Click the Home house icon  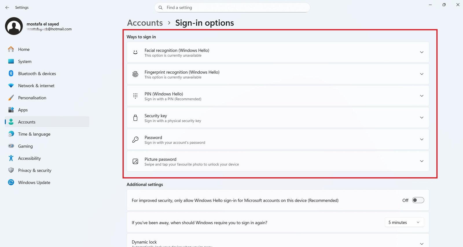[x=11, y=49]
